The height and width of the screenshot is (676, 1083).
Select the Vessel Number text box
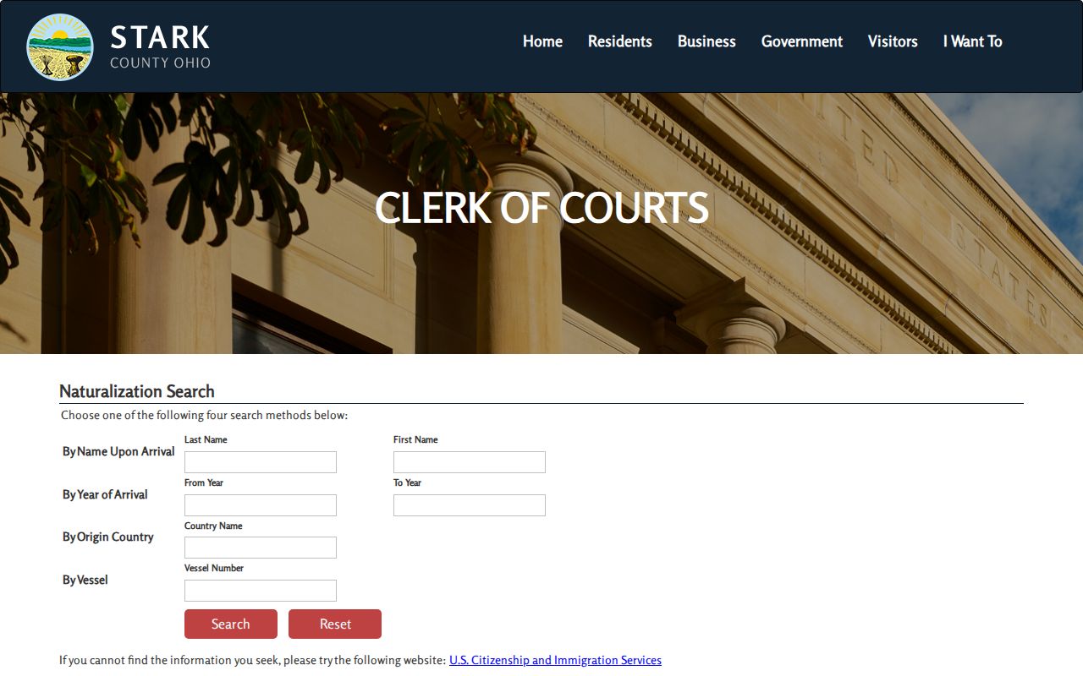261,591
